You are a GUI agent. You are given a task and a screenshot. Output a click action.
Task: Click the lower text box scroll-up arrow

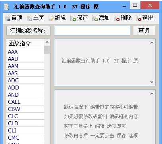[x=152, y=93]
